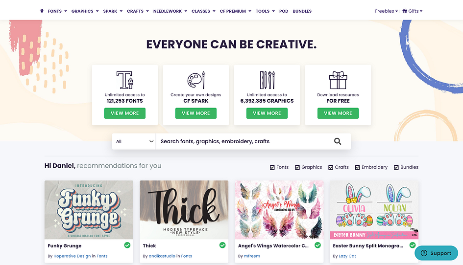Screen dimensions: 463x265
Task: Disable the Embroidery filter checkbox
Action: (357, 167)
